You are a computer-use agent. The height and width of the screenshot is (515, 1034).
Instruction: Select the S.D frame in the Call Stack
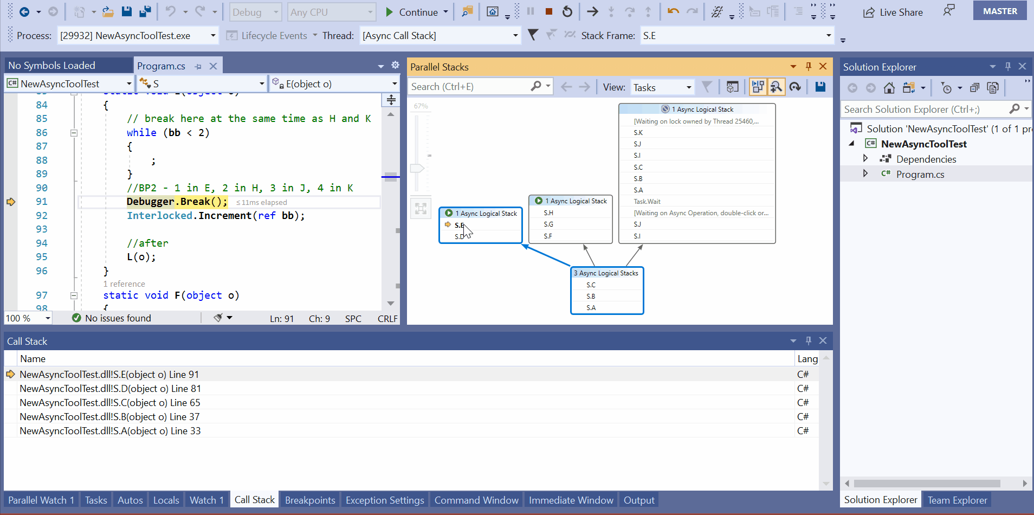110,388
